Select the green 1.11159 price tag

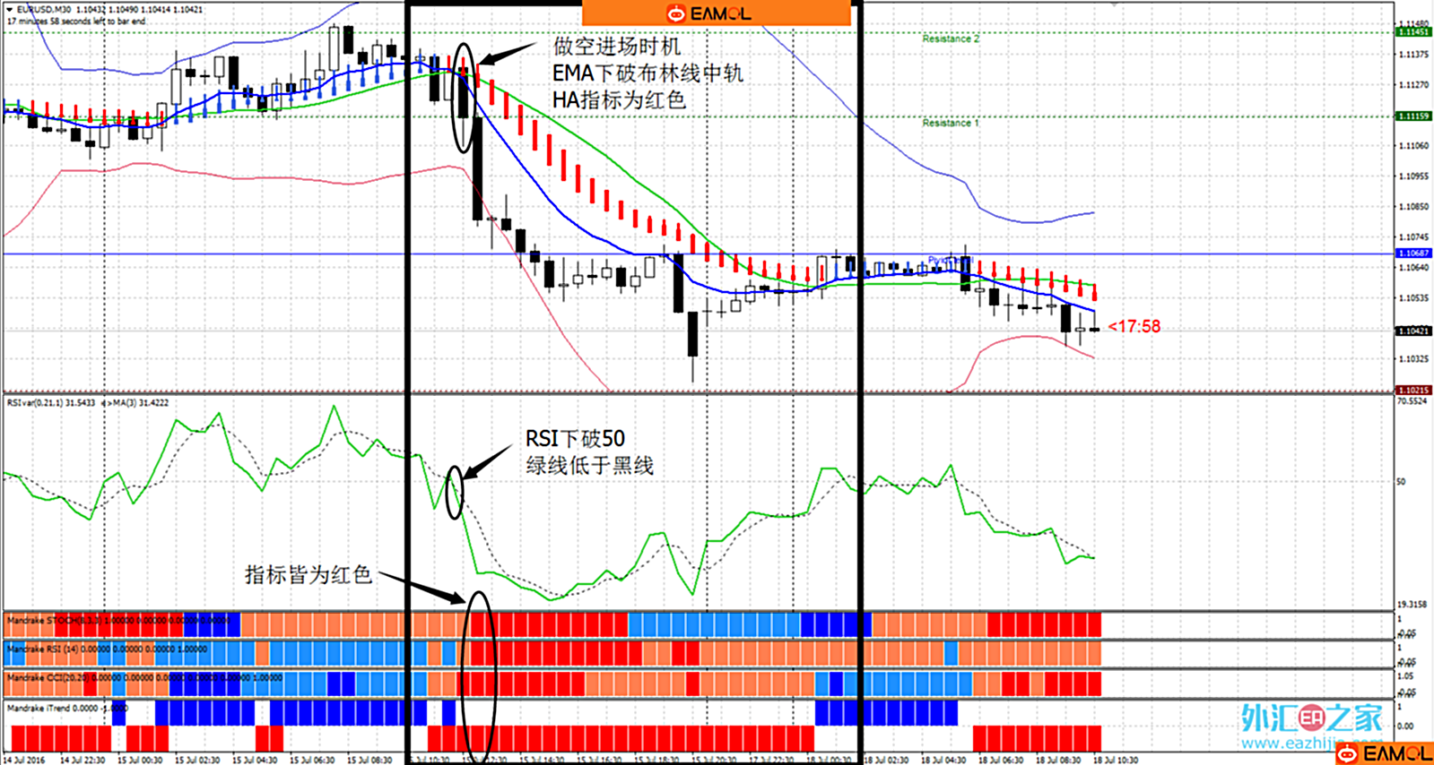tap(1413, 116)
